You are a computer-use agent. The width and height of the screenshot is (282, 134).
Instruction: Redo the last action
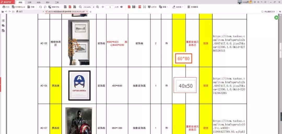point(10,12)
